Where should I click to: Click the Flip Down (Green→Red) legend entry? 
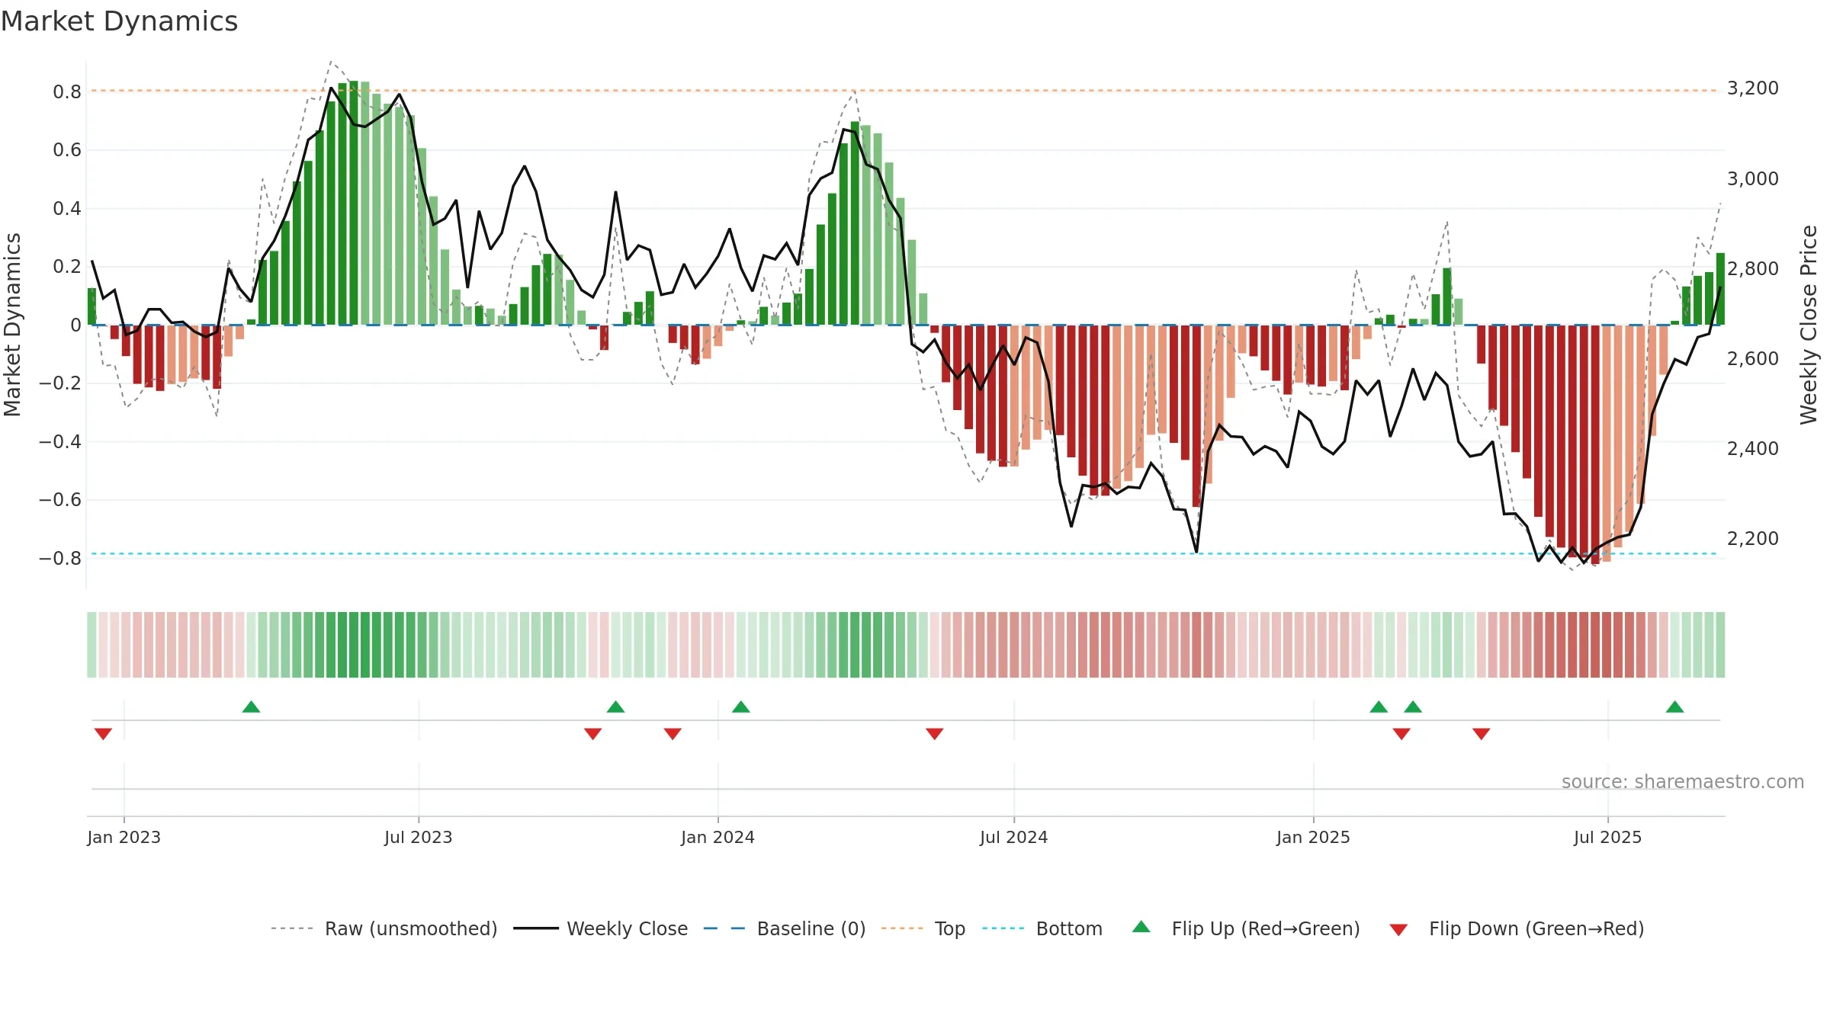[1517, 928]
